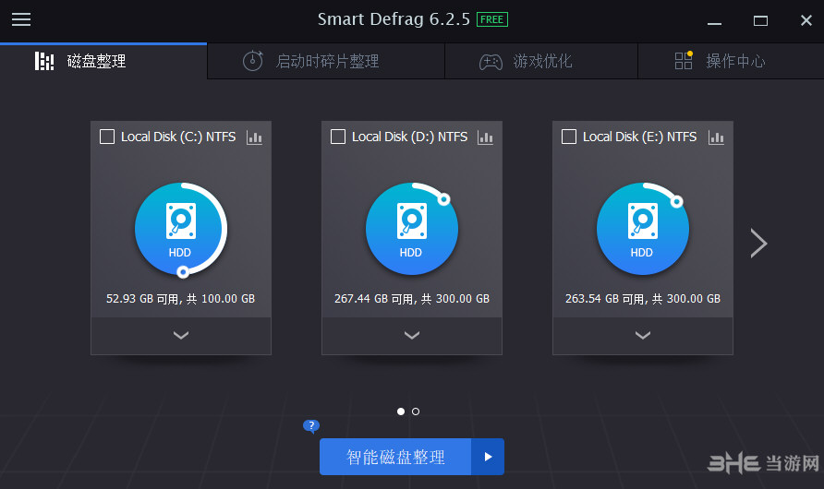Click the green FREE badge in title
The width and height of the screenshot is (824, 489).
[491, 19]
